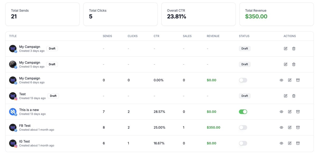Screen dimensions: 317x155
Task: Sort by the CLICKS column header
Action: (x=133, y=36)
